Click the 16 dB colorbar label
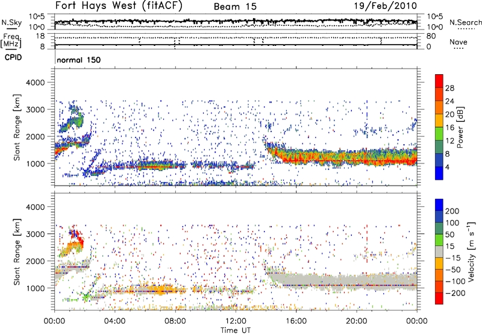 pyautogui.click(x=449, y=128)
